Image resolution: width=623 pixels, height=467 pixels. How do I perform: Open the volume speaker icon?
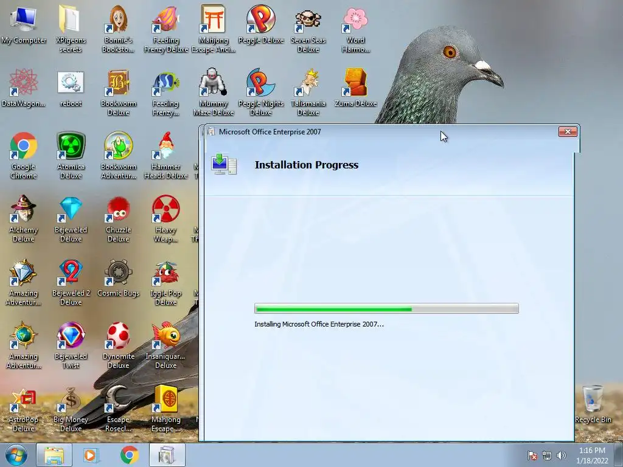(x=562, y=455)
